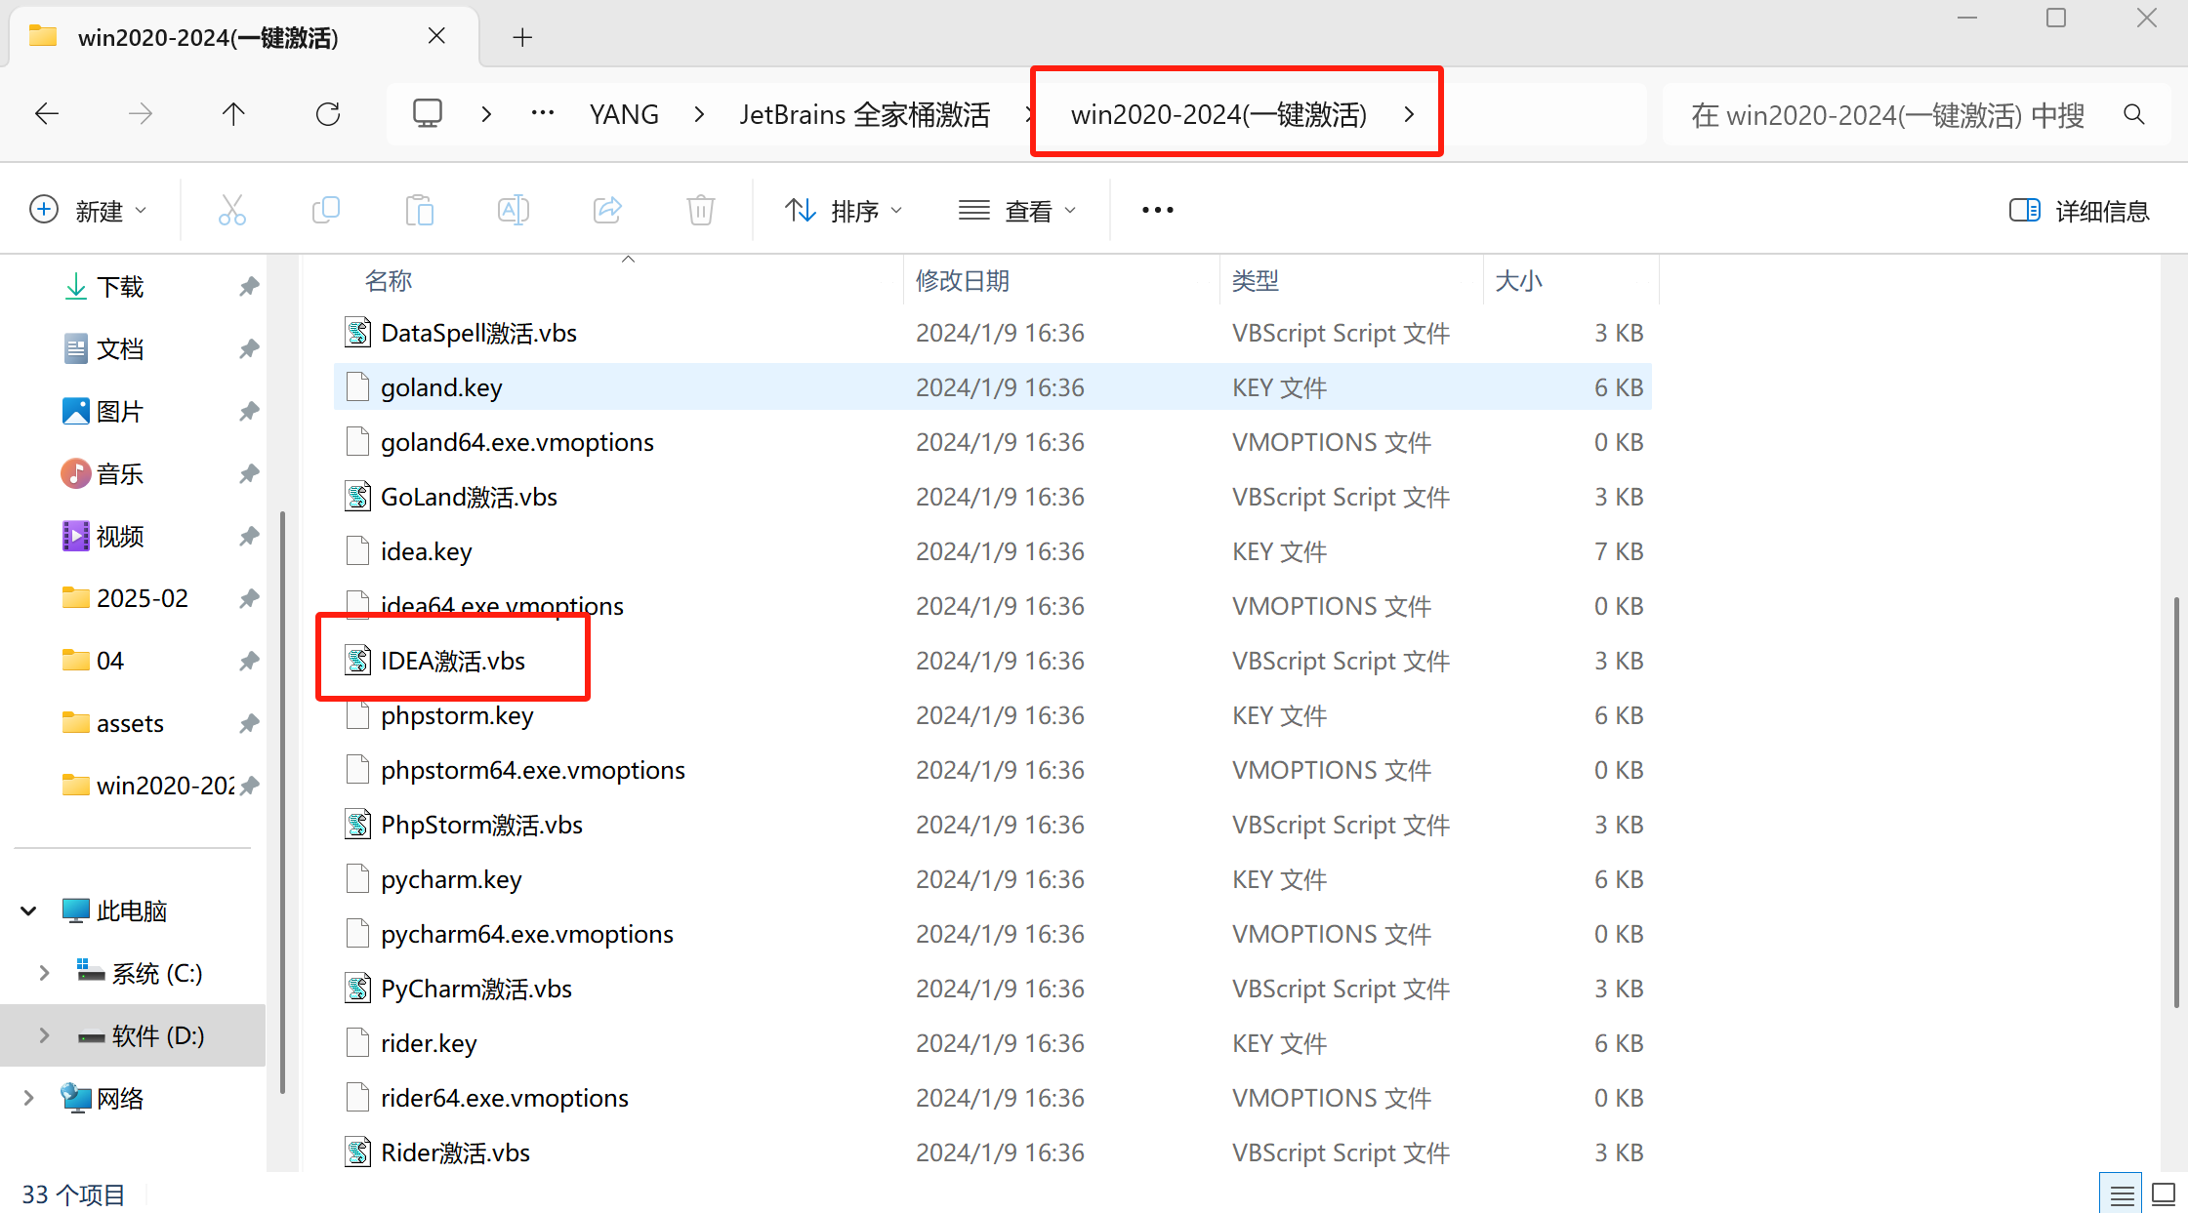Viewport: 2188px width, 1213px height.
Task: Sort by 类型 column header
Action: [1256, 281]
